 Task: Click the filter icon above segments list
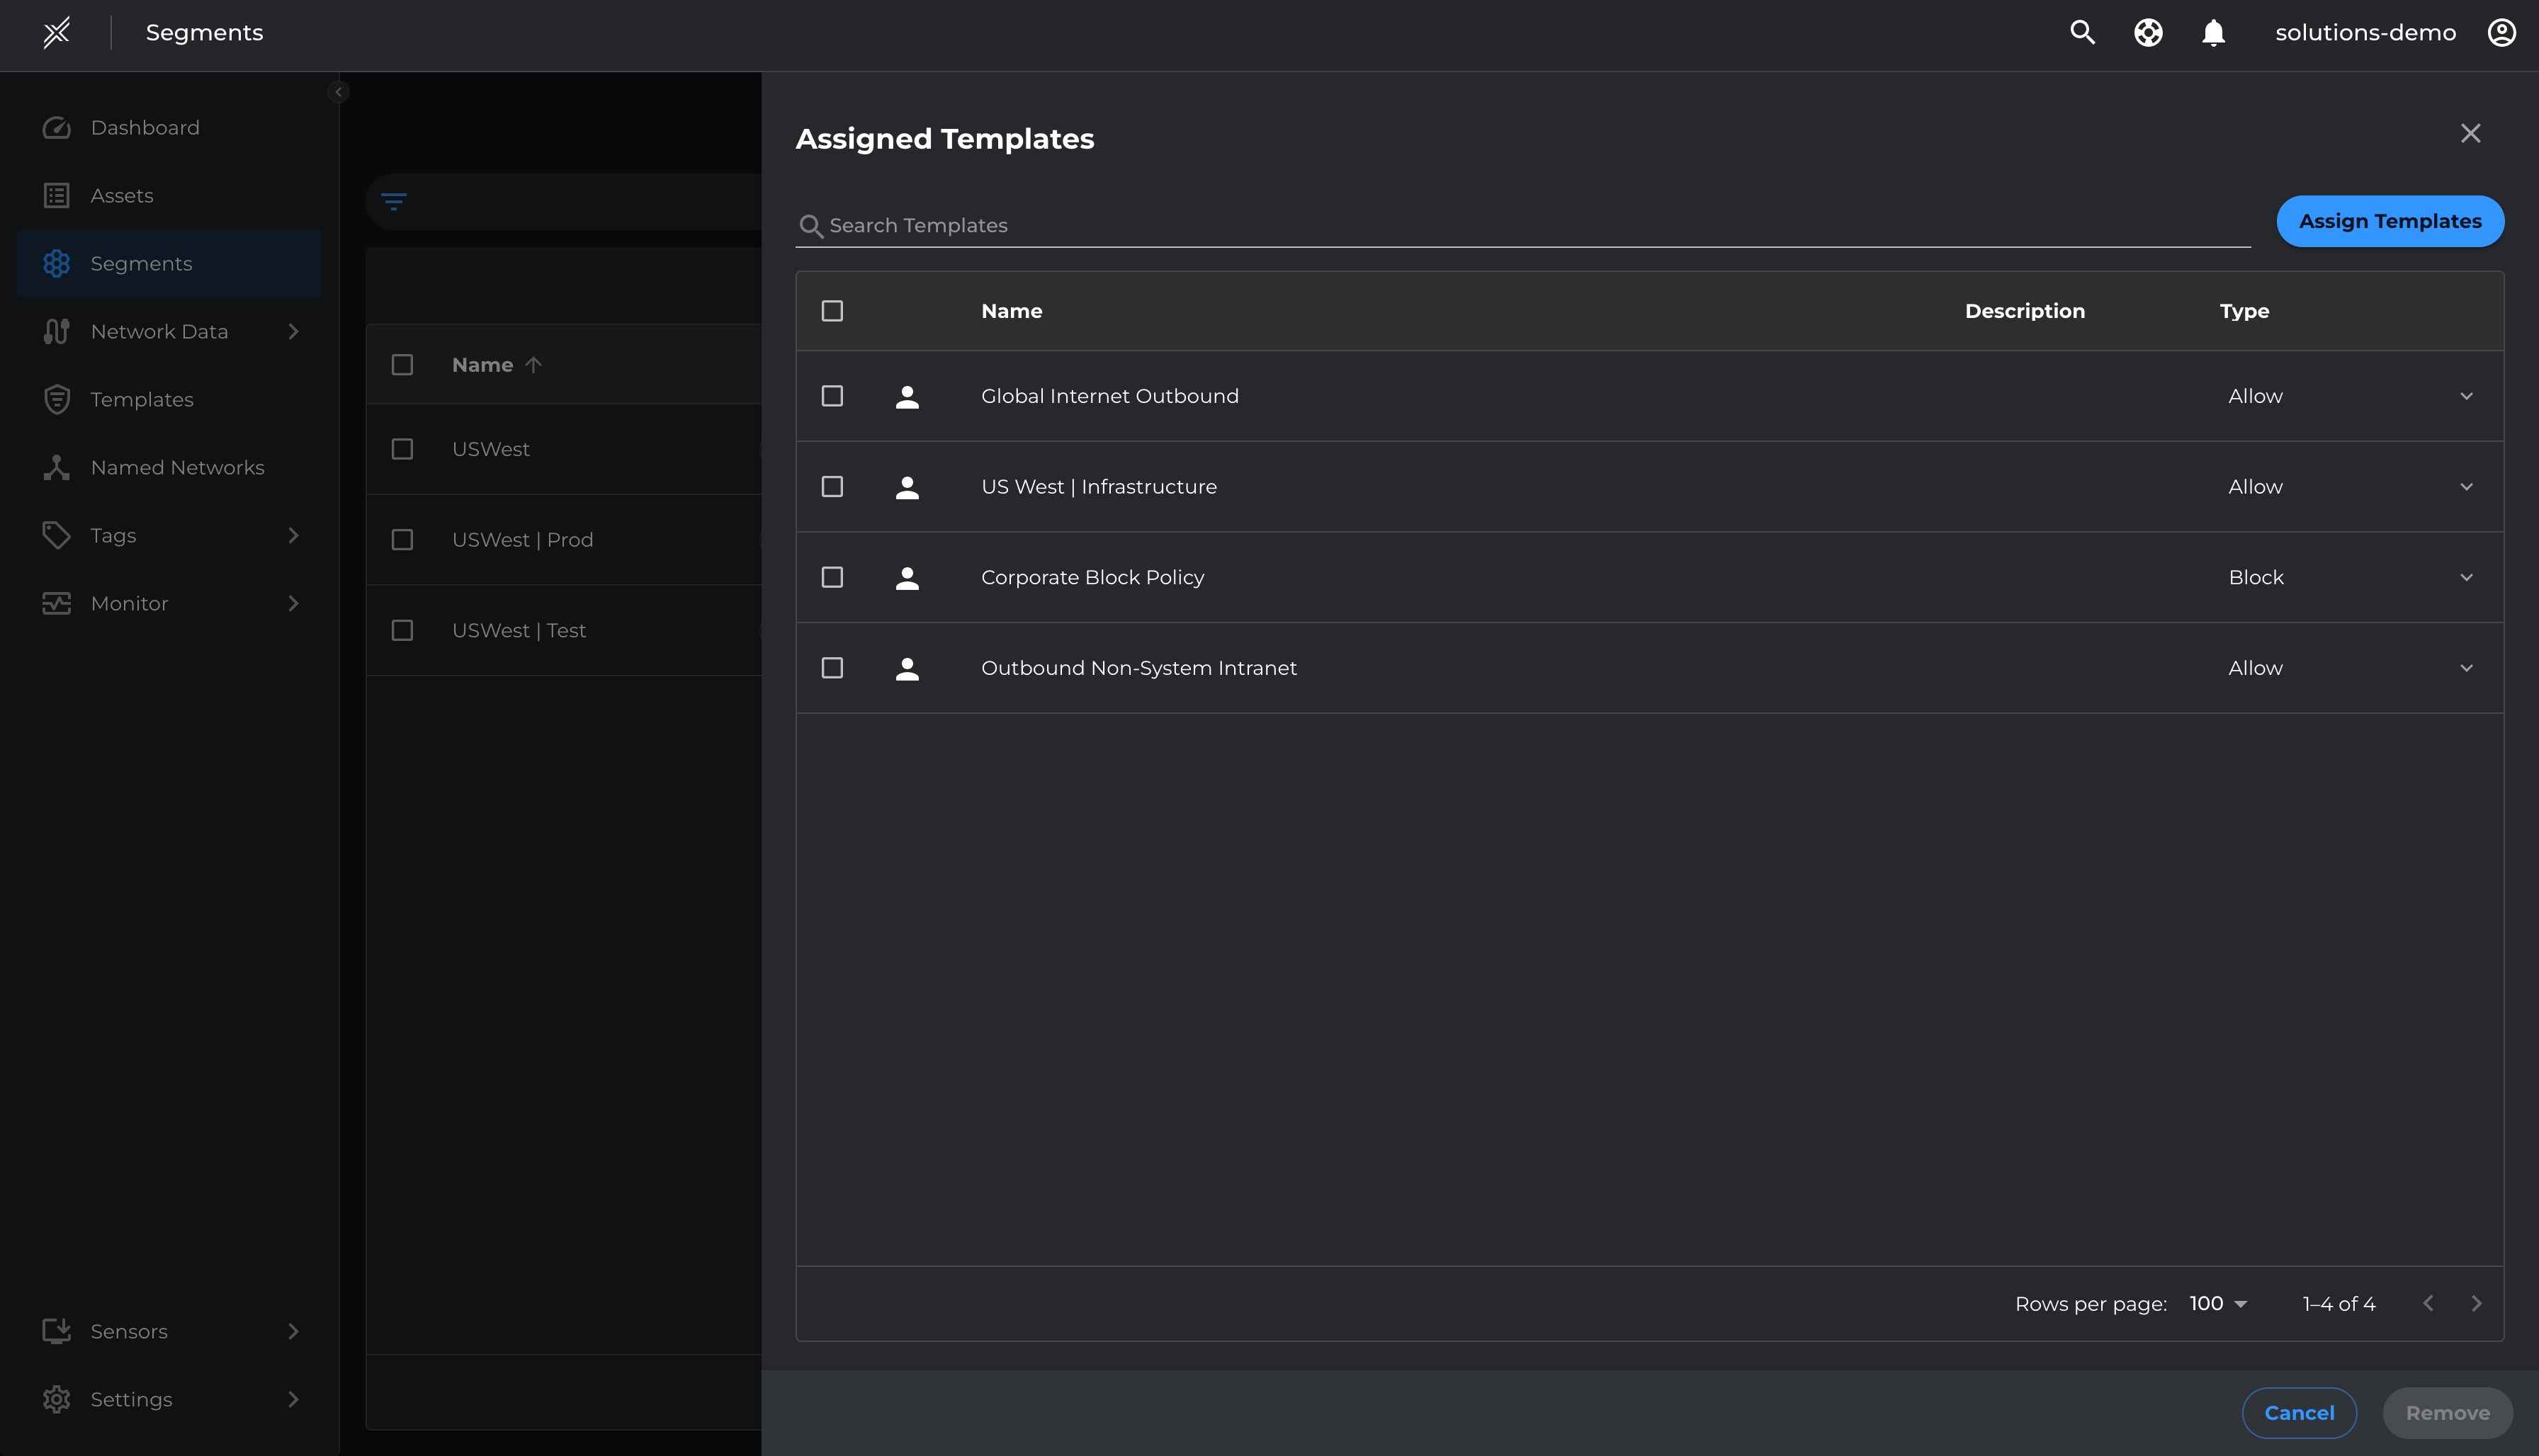(x=393, y=202)
